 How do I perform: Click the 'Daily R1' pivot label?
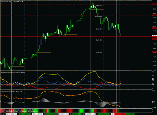coord(99,5)
